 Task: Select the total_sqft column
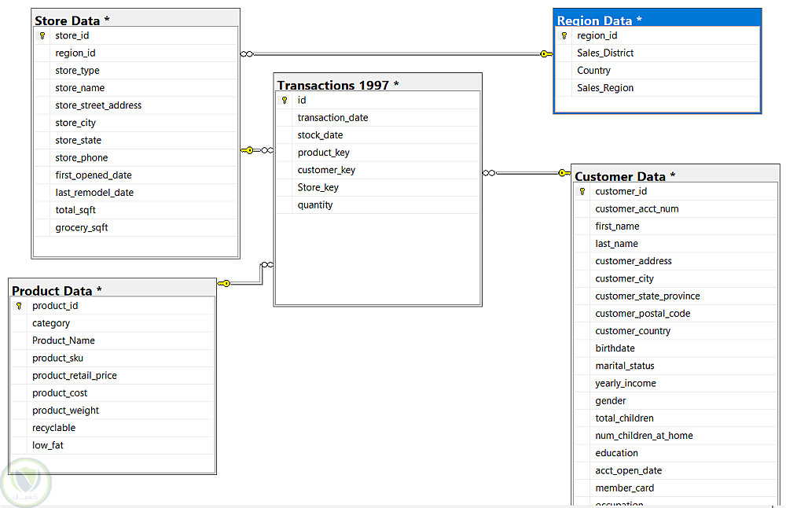(135, 210)
